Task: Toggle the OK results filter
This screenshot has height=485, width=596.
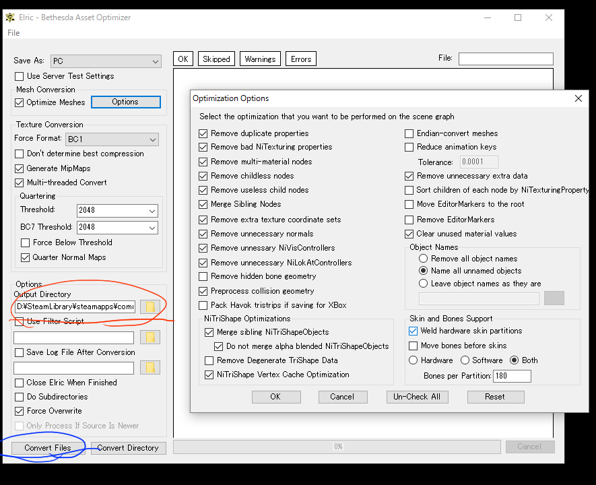Action: tap(183, 59)
